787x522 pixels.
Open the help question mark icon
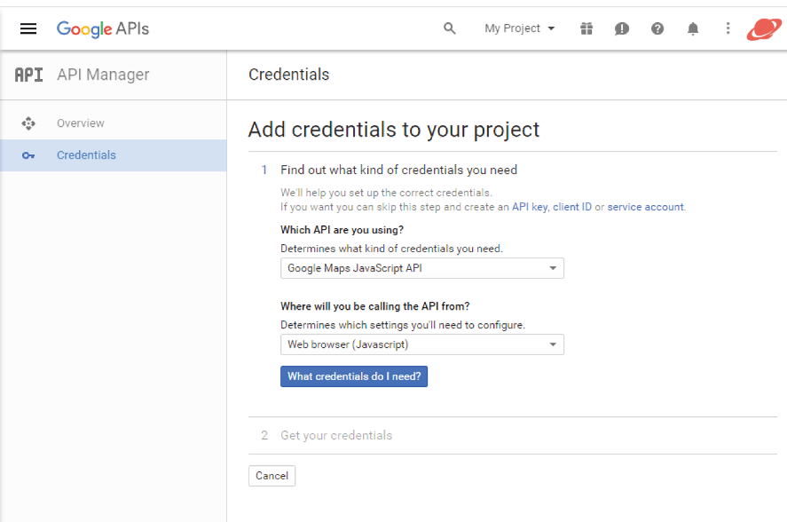(x=657, y=28)
